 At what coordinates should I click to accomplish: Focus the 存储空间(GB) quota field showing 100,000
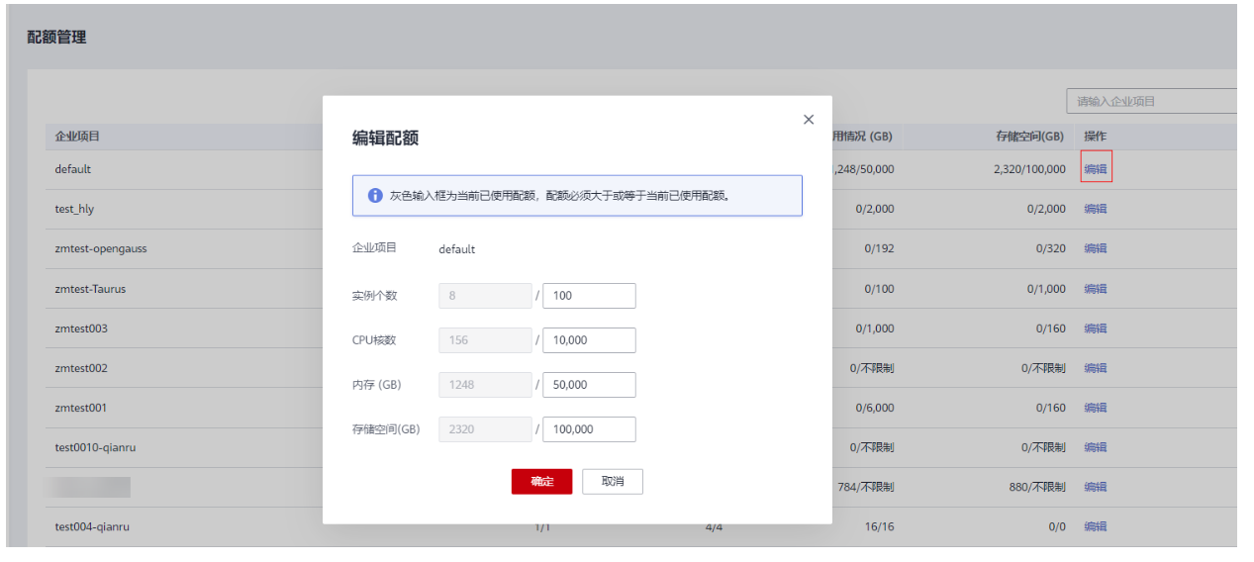(589, 429)
